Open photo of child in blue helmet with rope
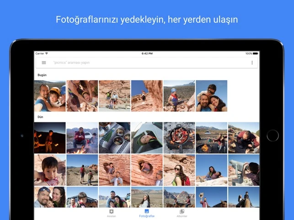The width and height of the screenshot is (294, 220). (179, 96)
